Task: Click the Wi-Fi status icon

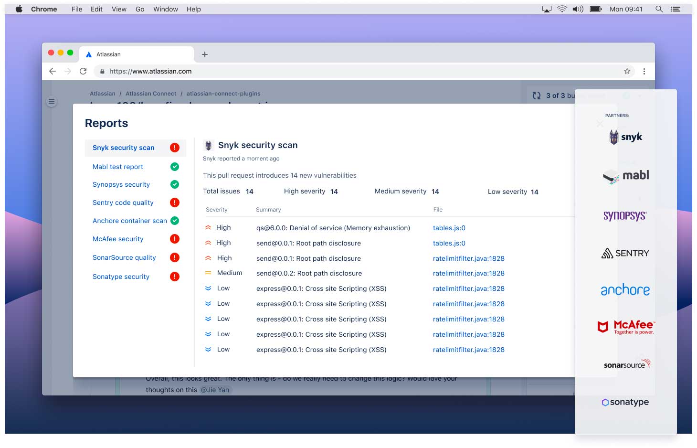Action: point(562,9)
